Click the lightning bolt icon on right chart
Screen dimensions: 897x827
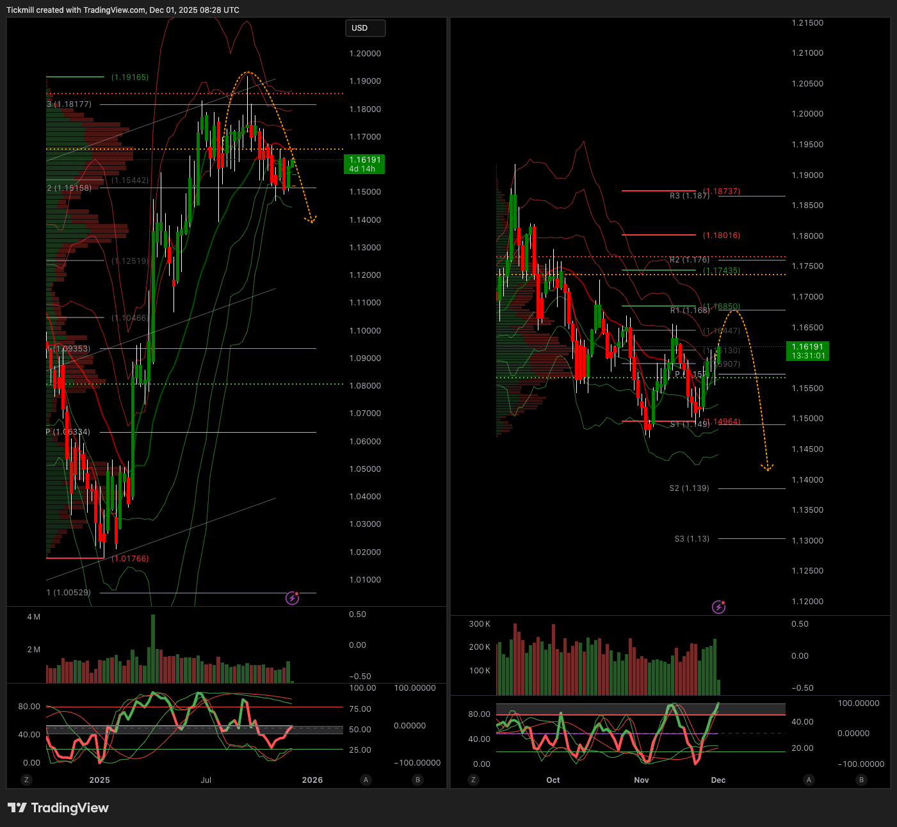[718, 607]
